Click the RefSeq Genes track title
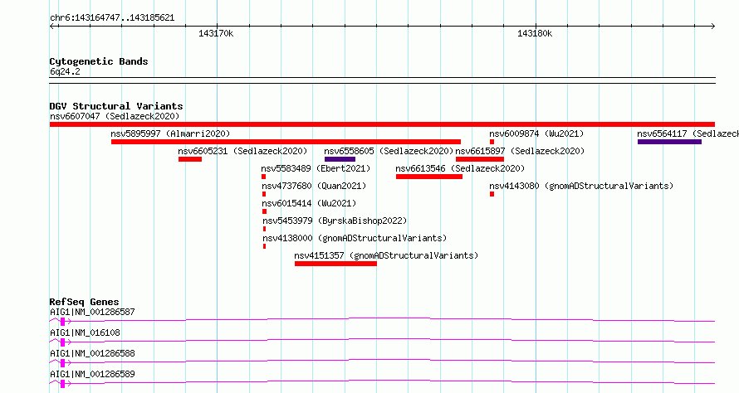739x393 pixels. 84,302
